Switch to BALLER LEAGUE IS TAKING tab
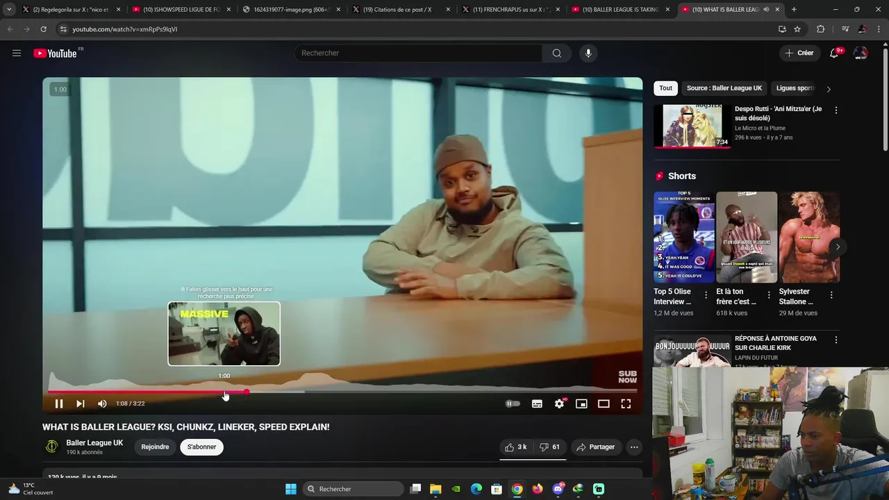This screenshot has height=500, width=889. [620, 10]
